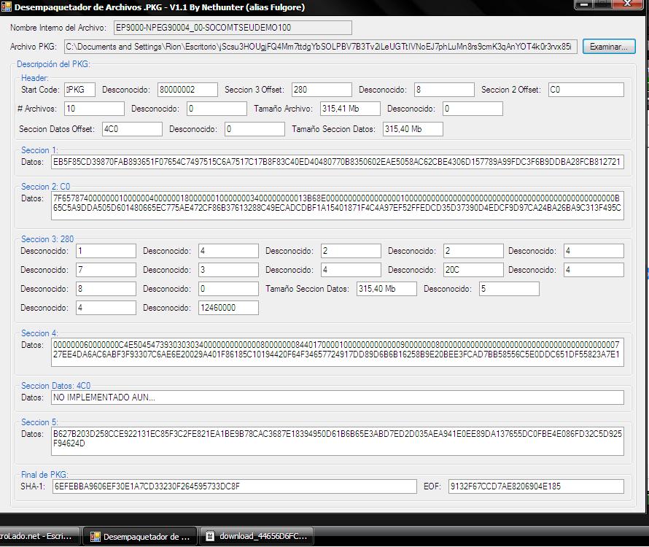Image resolution: width=649 pixels, height=547 pixels.
Task: Click the EOF: label
Action: [432, 486]
